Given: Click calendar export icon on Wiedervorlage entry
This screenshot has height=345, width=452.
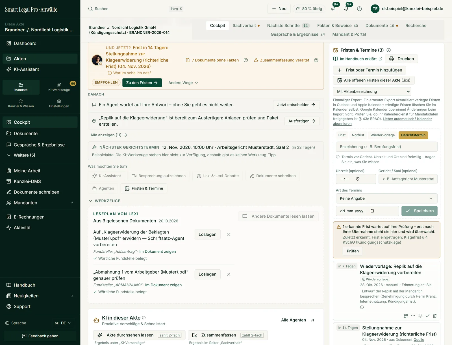Looking at the screenshot, I should [x=406, y=316].
